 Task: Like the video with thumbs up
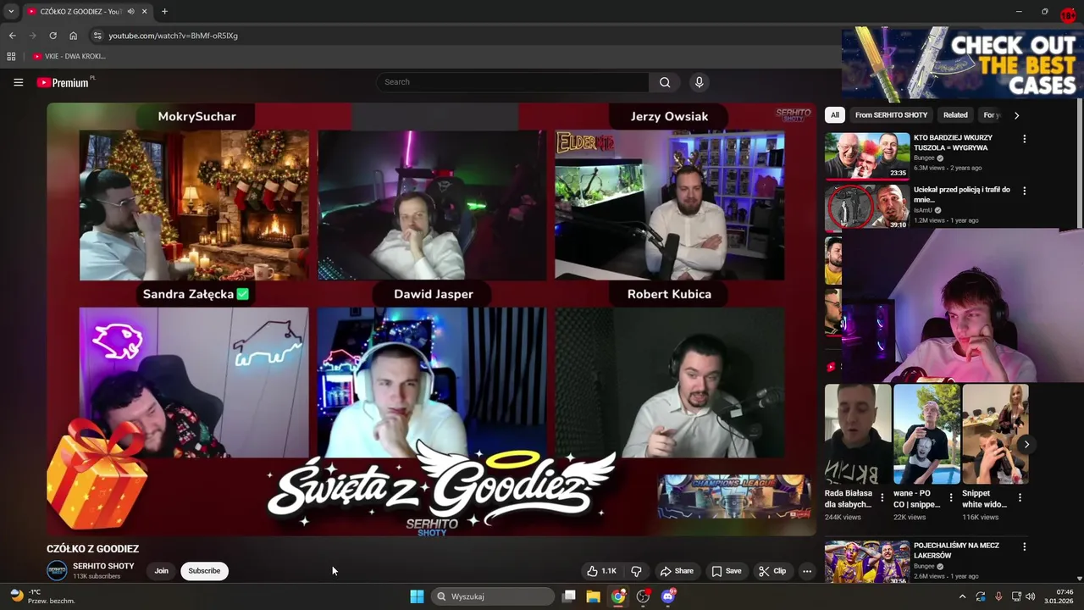tap(602, 571)
